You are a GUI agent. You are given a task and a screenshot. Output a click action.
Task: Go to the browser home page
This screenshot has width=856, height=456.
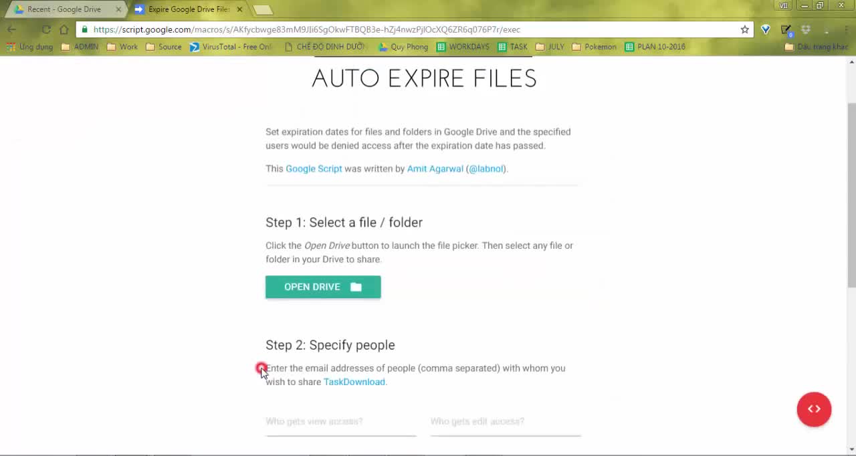[64, 29]
